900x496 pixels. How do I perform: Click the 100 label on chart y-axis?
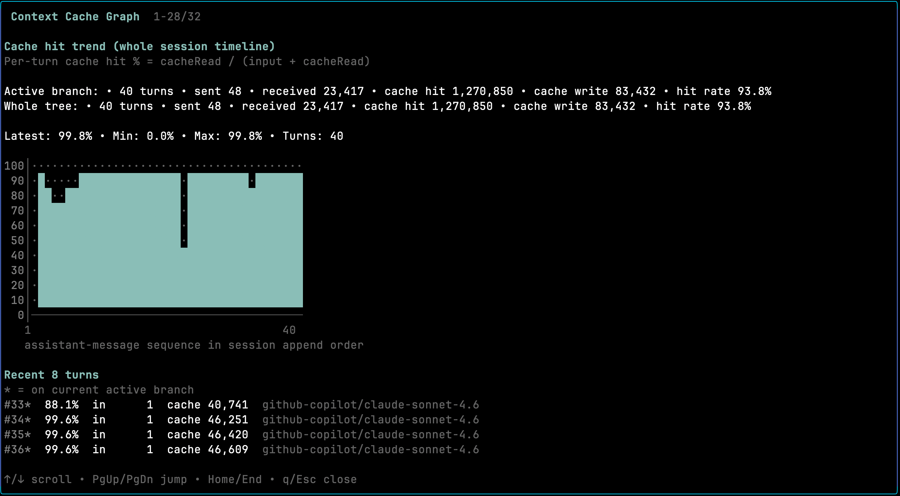coord(14,166)
